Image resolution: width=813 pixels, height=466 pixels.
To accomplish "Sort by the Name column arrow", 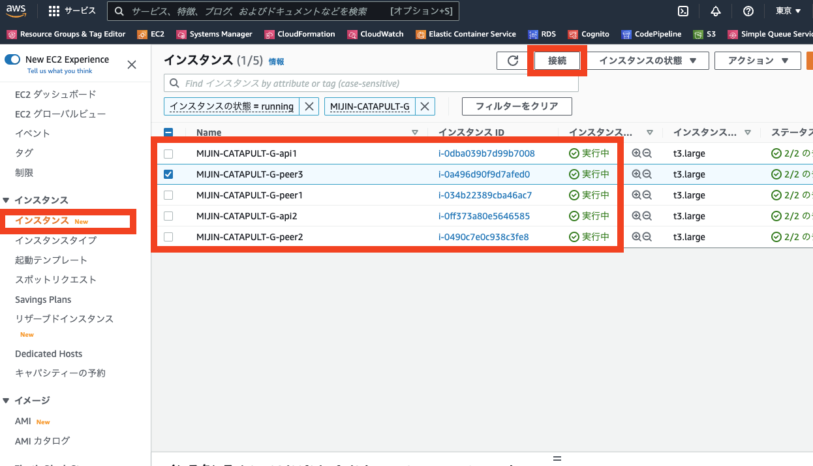I will (x=415, y=132).
